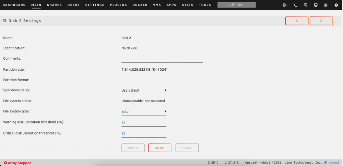The height and width of the screenshot is (166, 343).
Task: Go to previous disk with left arrow
Action: click(x=297, y=21)
